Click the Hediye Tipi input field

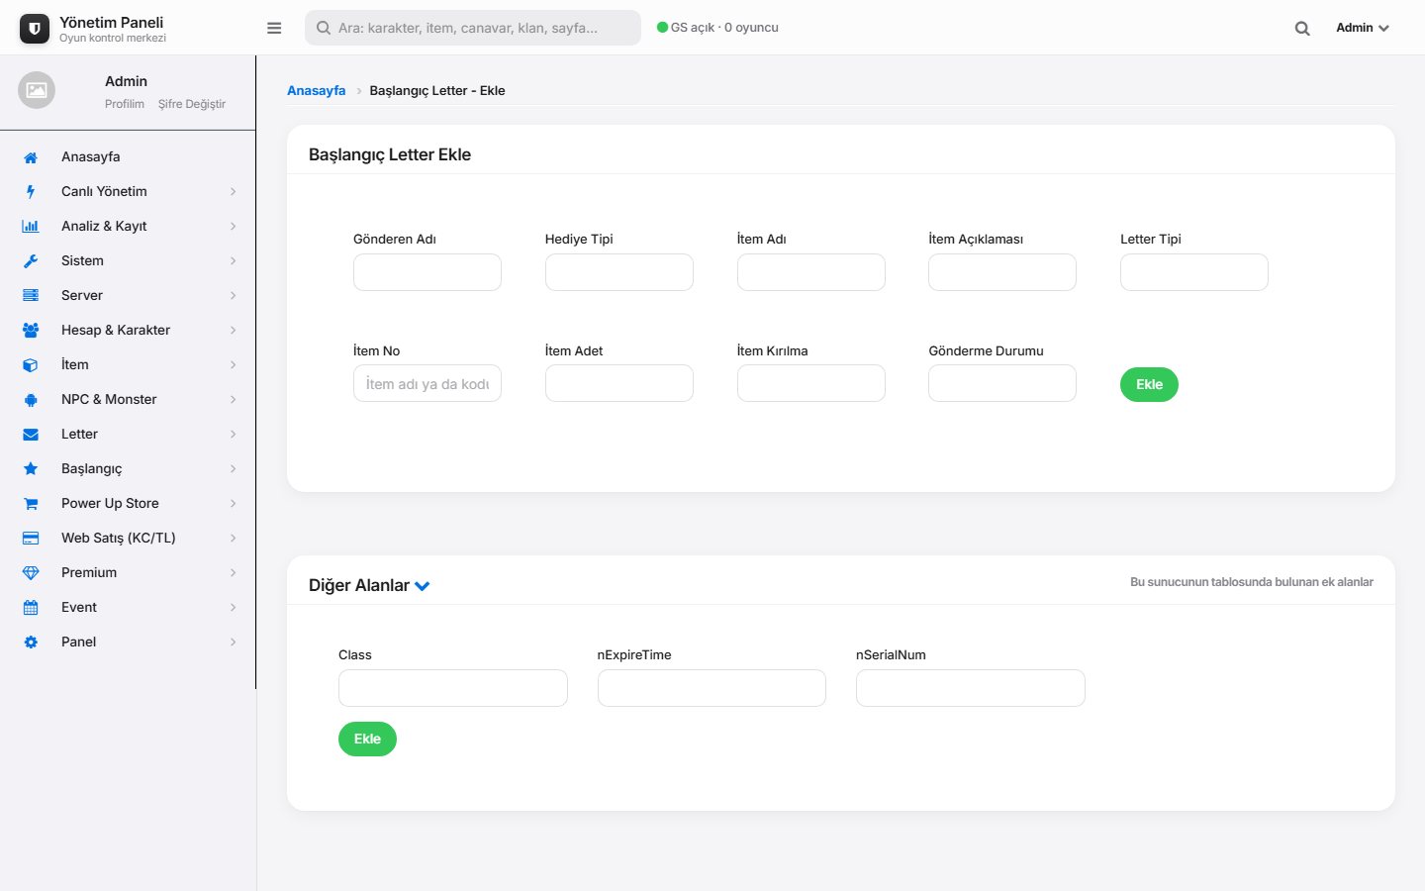[619, 272]
